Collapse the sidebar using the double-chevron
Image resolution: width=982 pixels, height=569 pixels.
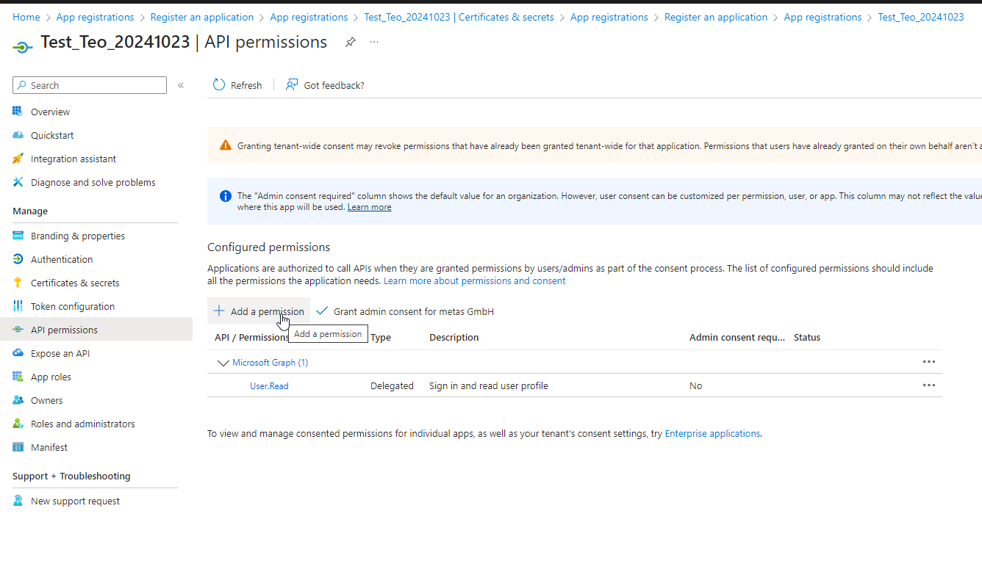[x=181, y=85]
